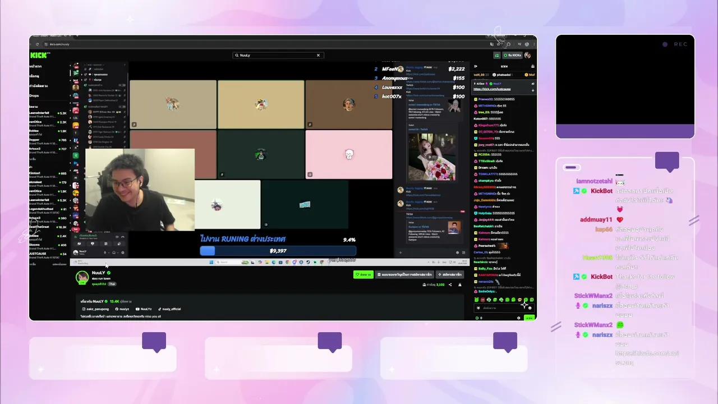Open the icon at the chat header's right end
This screenshot has width=718, height=404.
click(532, 66)
